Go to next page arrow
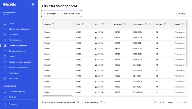 tap(185, 102)
